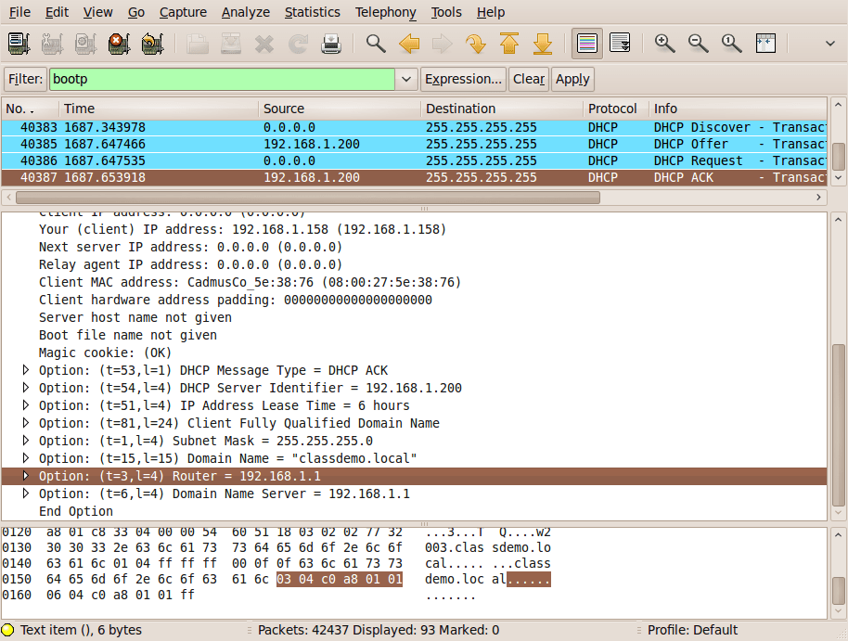This screenshot has width=848, height=641.
Task: Print packets with the printer icon
Action: 331,44
